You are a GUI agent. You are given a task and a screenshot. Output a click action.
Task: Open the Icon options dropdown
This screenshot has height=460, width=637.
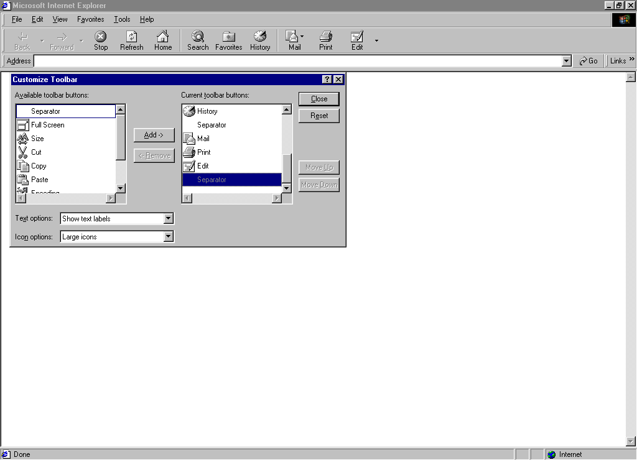pyautogui.click(x=168, y=237)
